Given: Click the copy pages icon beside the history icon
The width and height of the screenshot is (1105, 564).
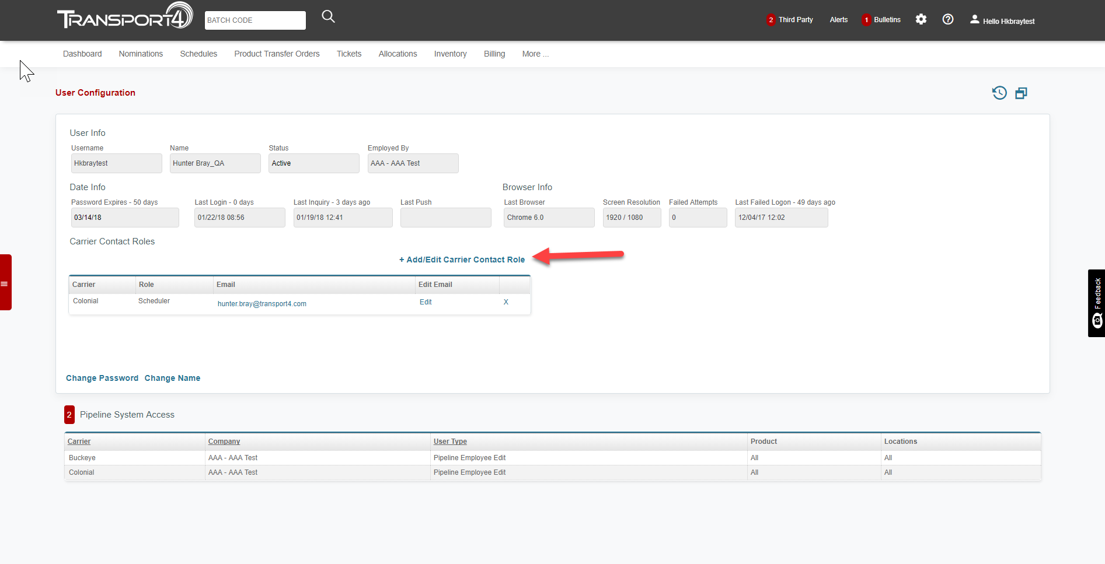Looking at the screenshot, I should [1021, 93].
